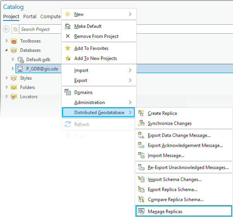
Task: Click the Compare Replica Schema icon
Action: coord(141,199)
